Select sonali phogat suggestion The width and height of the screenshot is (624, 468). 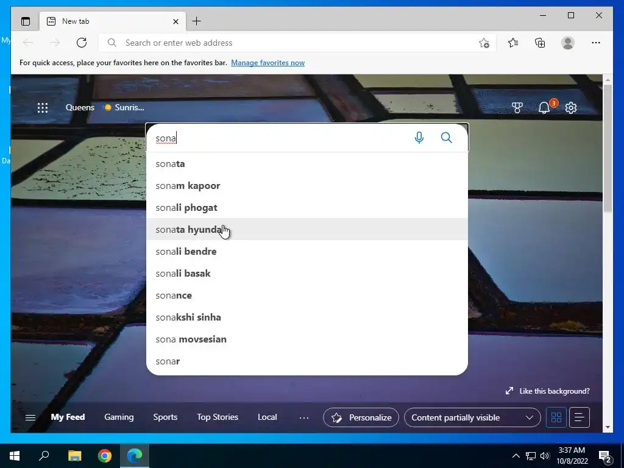click(307, 207)
